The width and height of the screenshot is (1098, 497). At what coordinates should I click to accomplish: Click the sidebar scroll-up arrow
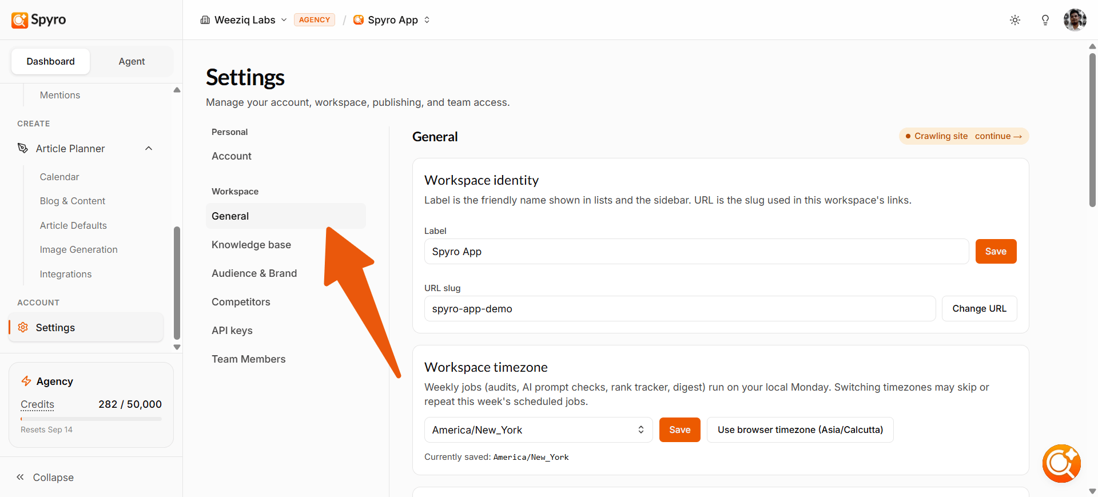177,90
